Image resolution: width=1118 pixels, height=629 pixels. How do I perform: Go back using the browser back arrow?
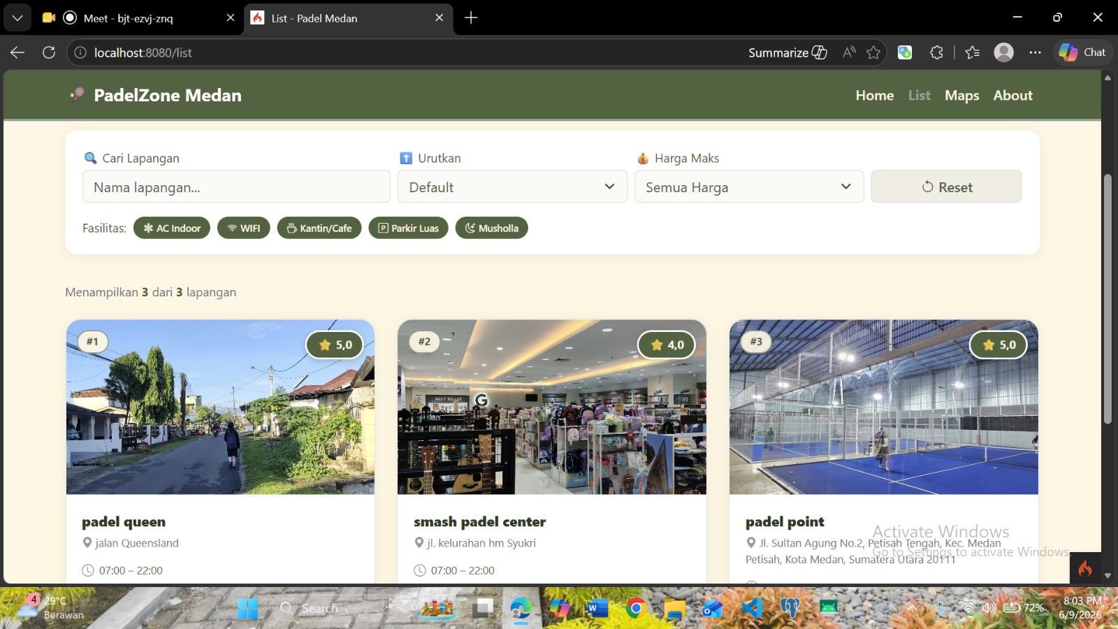click(x=17, y=52)
